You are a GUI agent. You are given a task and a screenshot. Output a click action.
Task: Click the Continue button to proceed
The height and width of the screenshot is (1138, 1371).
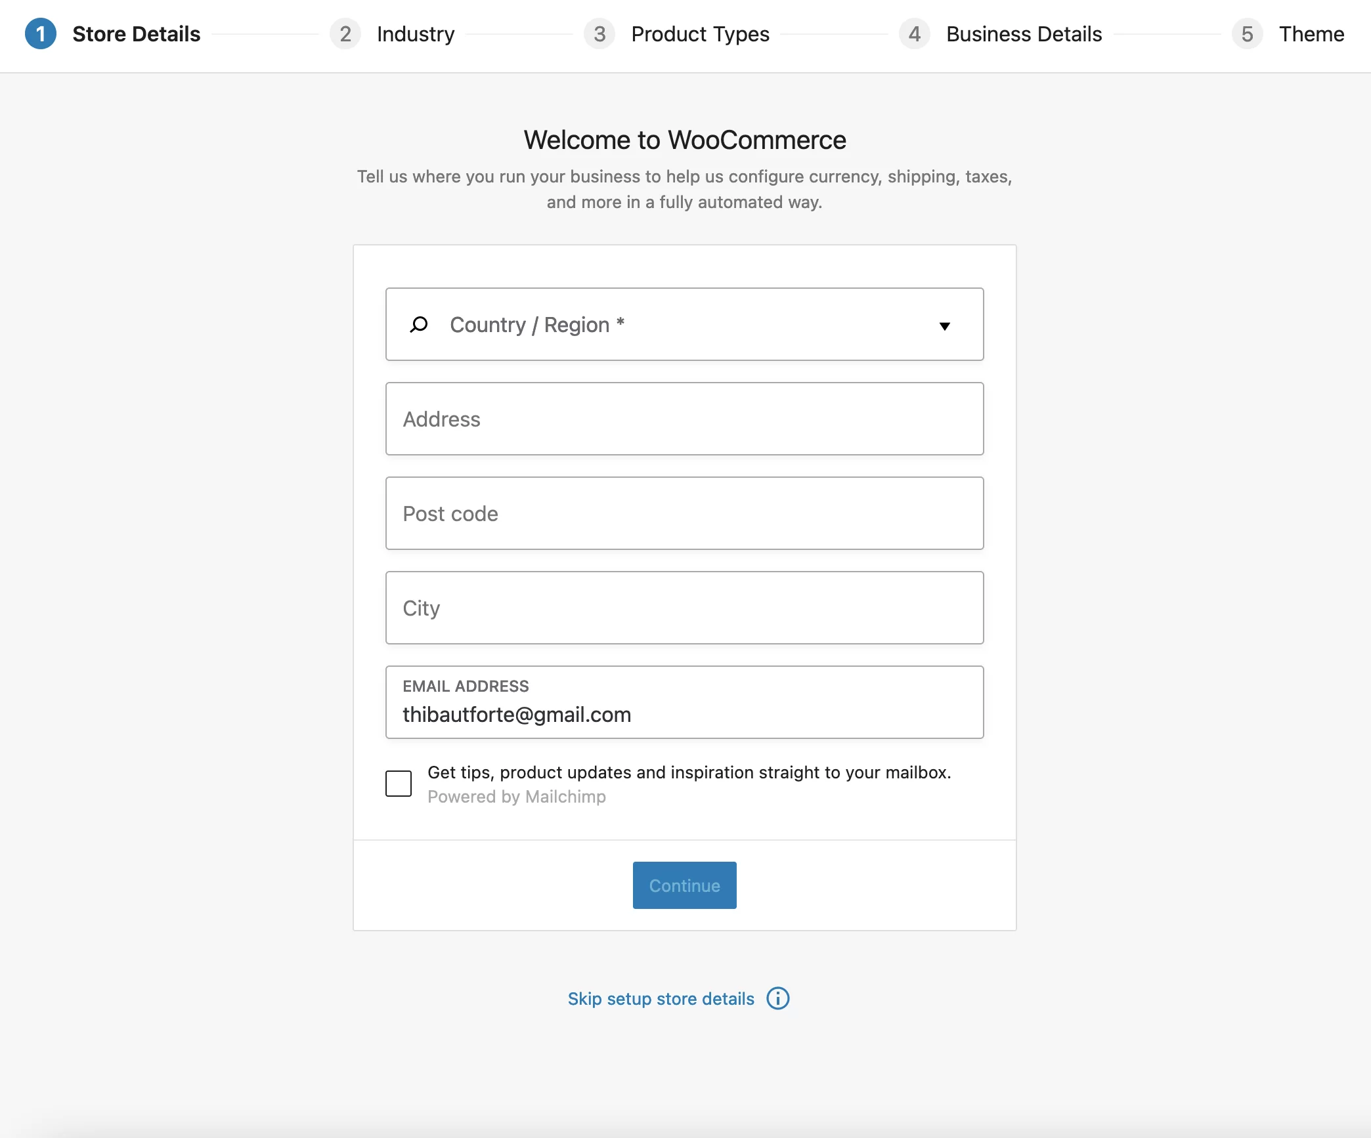click(684, 884)
